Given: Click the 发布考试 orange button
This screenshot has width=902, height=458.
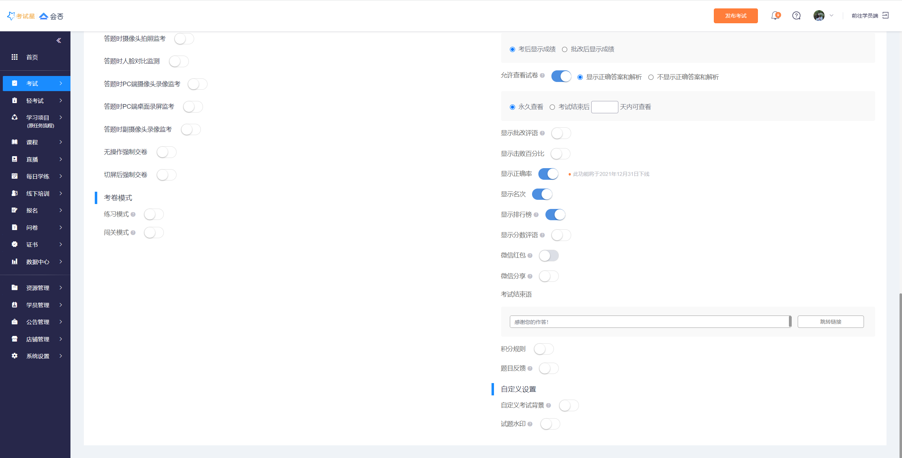Looking at the screenshot, I should click(x=736, y=16).
